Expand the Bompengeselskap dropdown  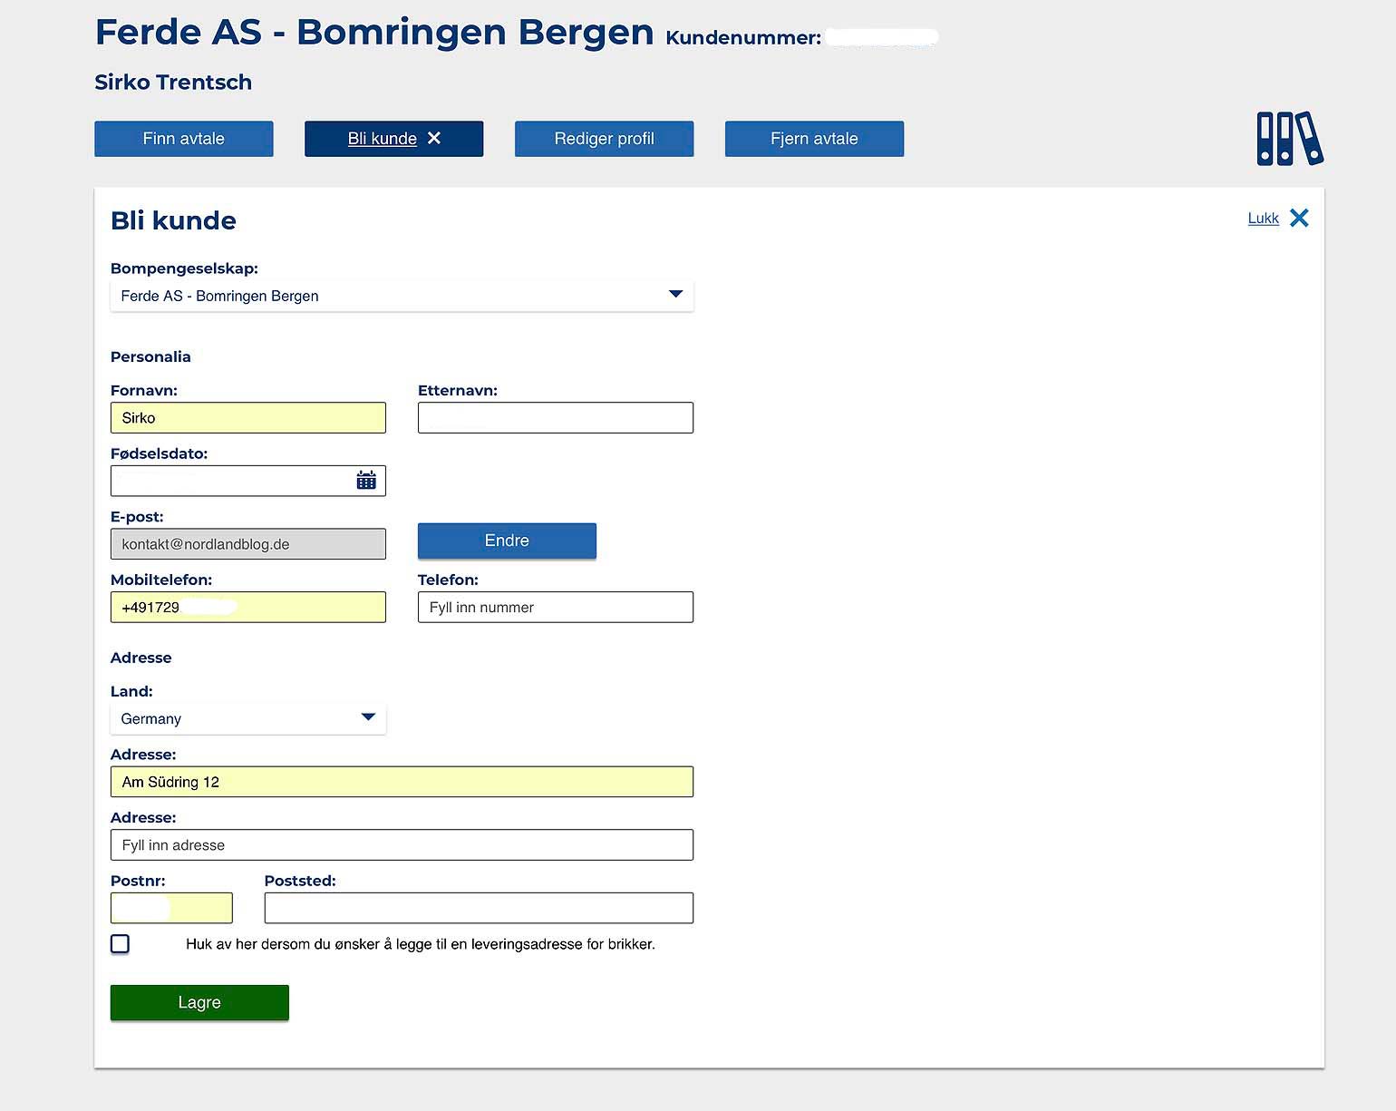[402, 296]
